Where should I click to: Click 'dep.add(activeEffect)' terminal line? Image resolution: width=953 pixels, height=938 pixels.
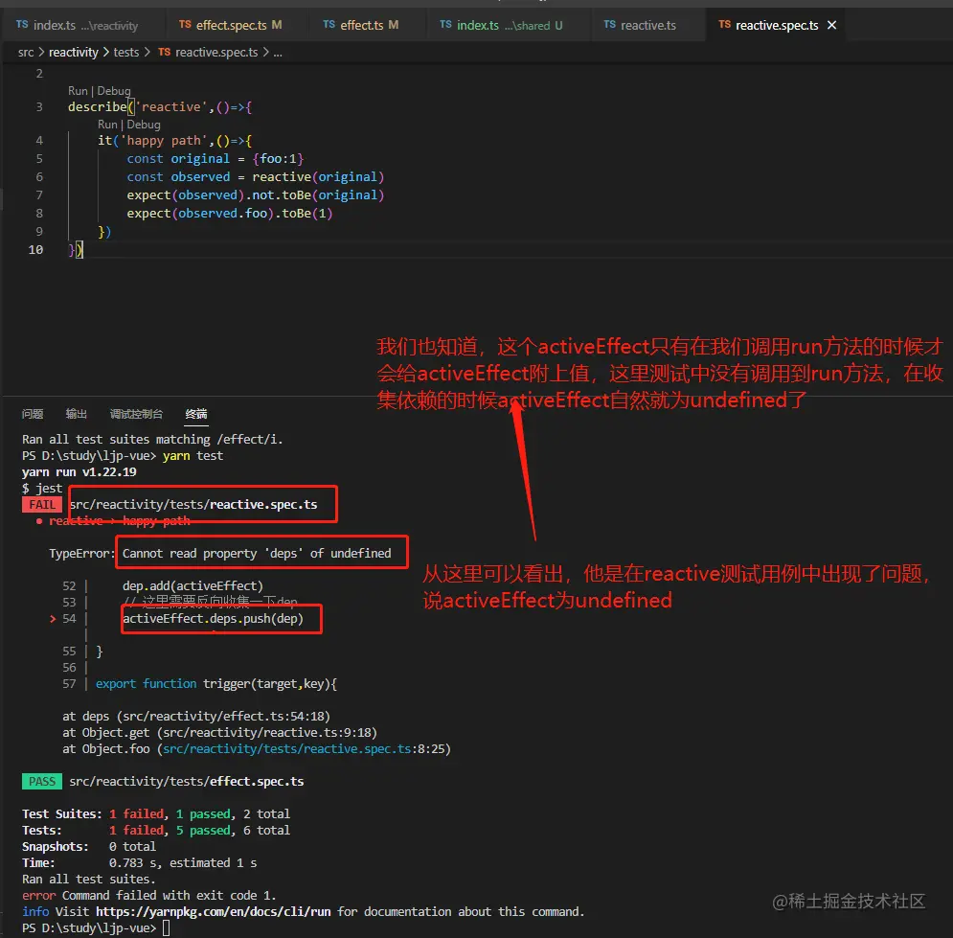point(193,586)
